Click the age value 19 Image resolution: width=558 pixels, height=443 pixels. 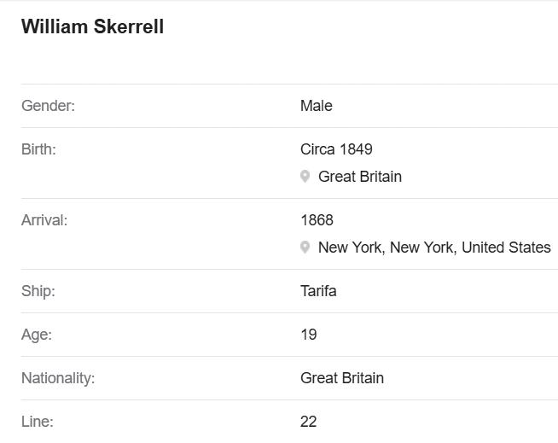click(309, 335)
